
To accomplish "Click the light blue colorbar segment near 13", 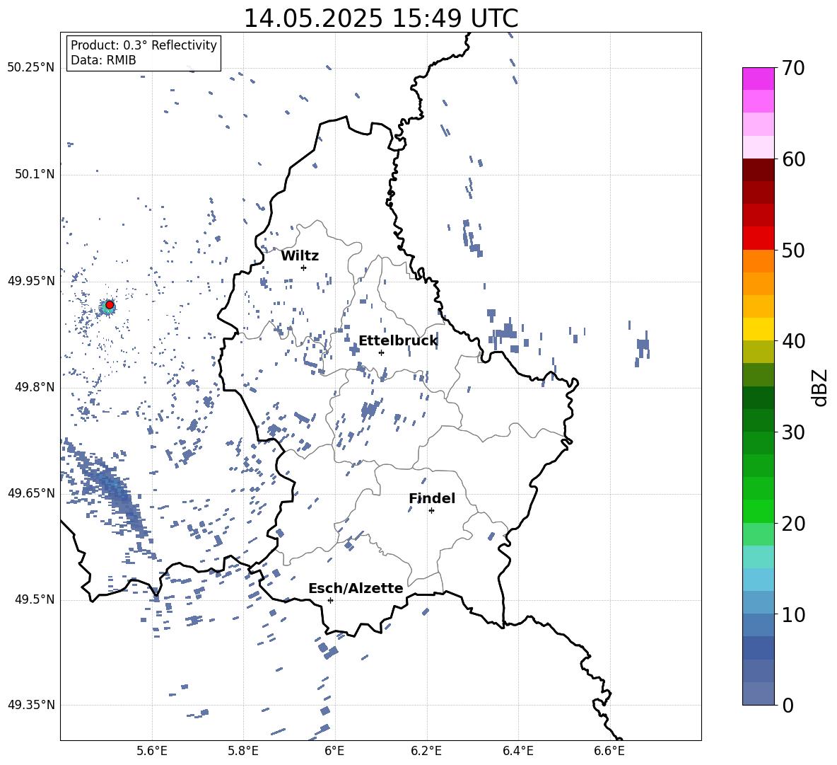I will (758, 580).
